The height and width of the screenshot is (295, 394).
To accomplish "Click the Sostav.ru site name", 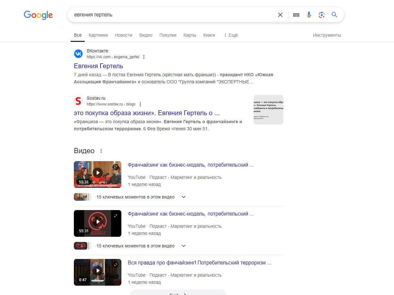I will 96,98.
